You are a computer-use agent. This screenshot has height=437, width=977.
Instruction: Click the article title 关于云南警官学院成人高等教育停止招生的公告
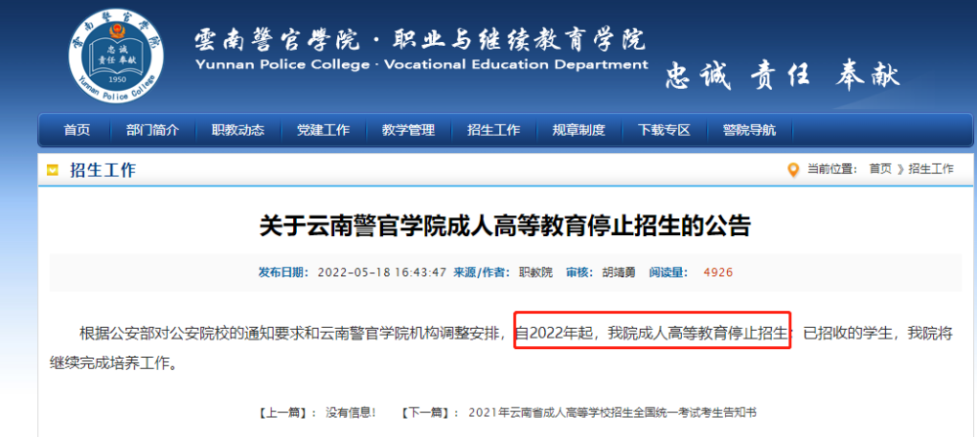[x=505, y=226]
